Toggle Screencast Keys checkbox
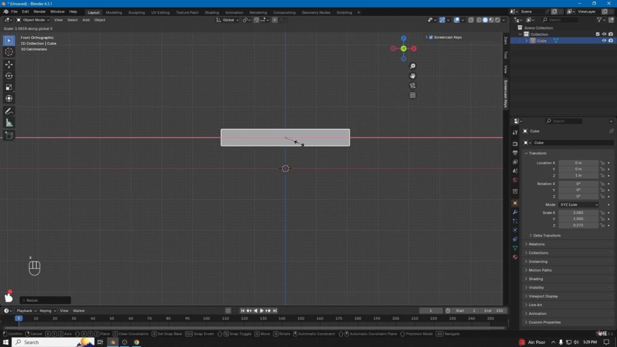Image resolution: width=617 pixels, height=347 pixels. click(431, 37)
